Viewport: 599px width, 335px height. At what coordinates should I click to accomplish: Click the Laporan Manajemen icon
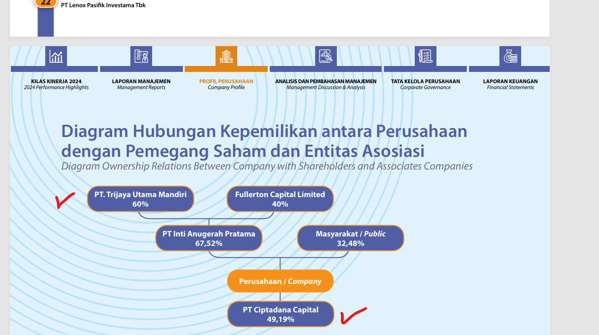[141, 57]
